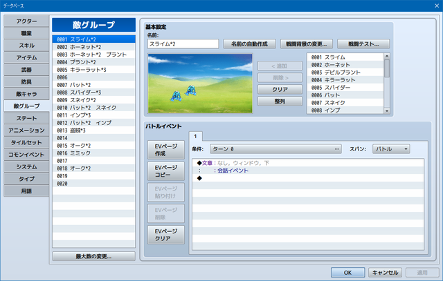Pick enemy 0008 インプ
Image resolution: width=443 pixels, height=281 pixels.
[345, 110]
